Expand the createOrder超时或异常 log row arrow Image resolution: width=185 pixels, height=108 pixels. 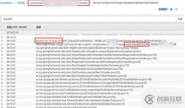click(x=2, y=44)
